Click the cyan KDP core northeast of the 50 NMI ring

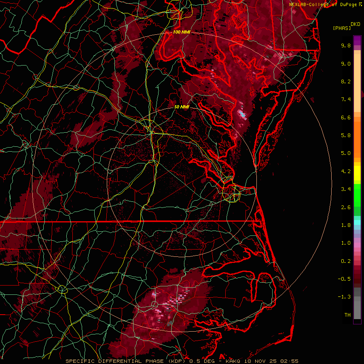pyautogui.click(x=242, y=114)
